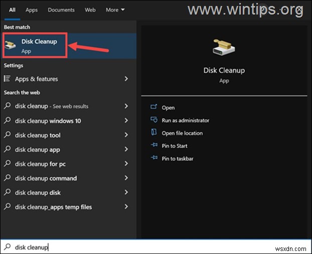
Task: Click the Run as administrator shield icon
Action: [x=154, y=120]
